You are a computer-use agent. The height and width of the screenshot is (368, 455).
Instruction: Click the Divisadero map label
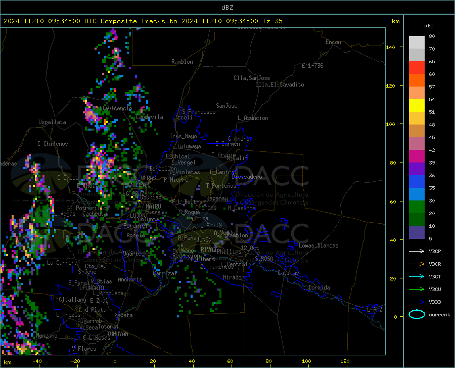coord(247,177)
